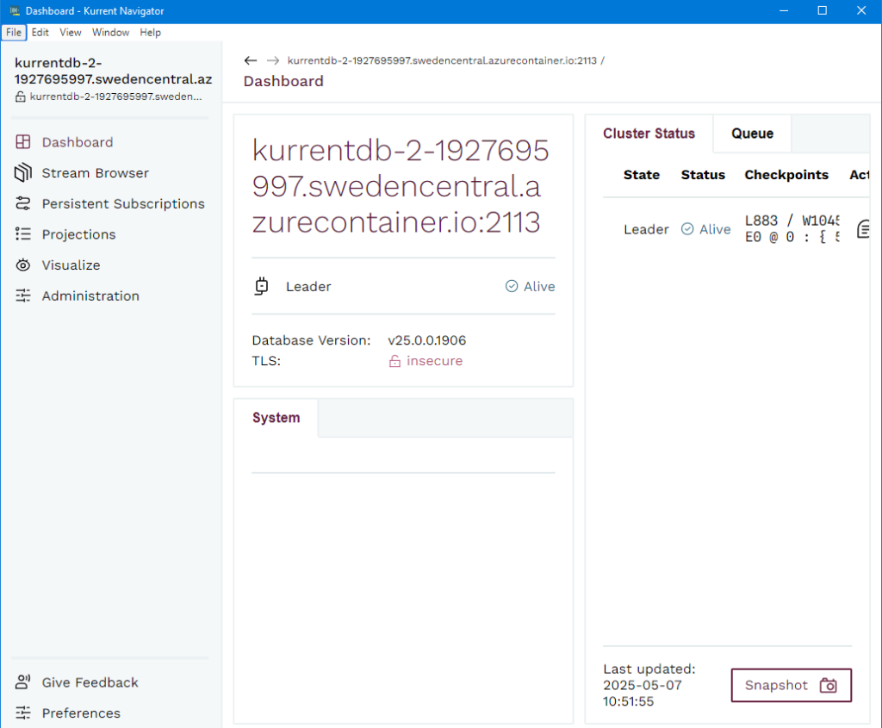
Task: Click the connection name at sidebar top
Action: (x=113, y=71)
